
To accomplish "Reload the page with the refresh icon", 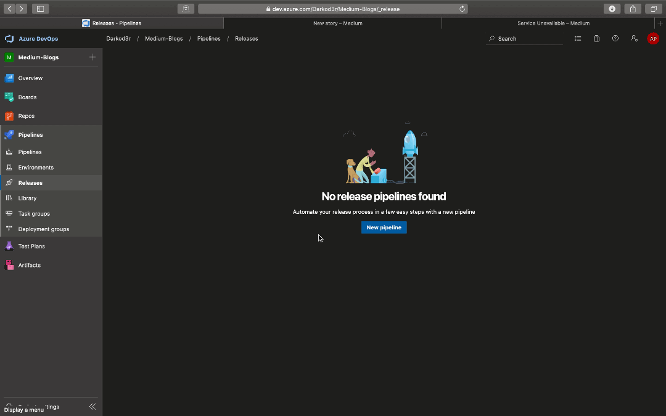I will click(462, 9).
